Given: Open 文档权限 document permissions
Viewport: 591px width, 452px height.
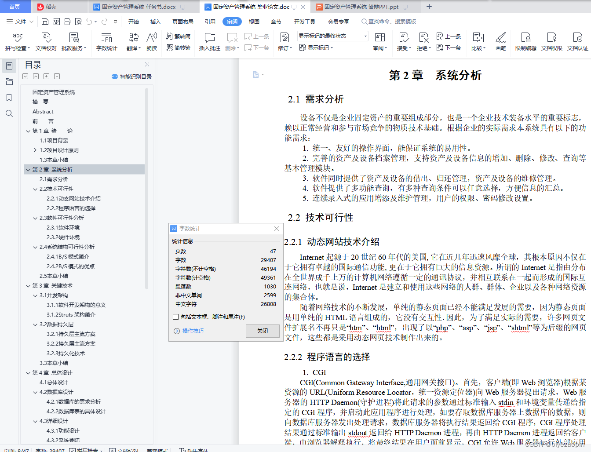Looking at the screenshot, I should pyautogui.click(x=552, y=42).
